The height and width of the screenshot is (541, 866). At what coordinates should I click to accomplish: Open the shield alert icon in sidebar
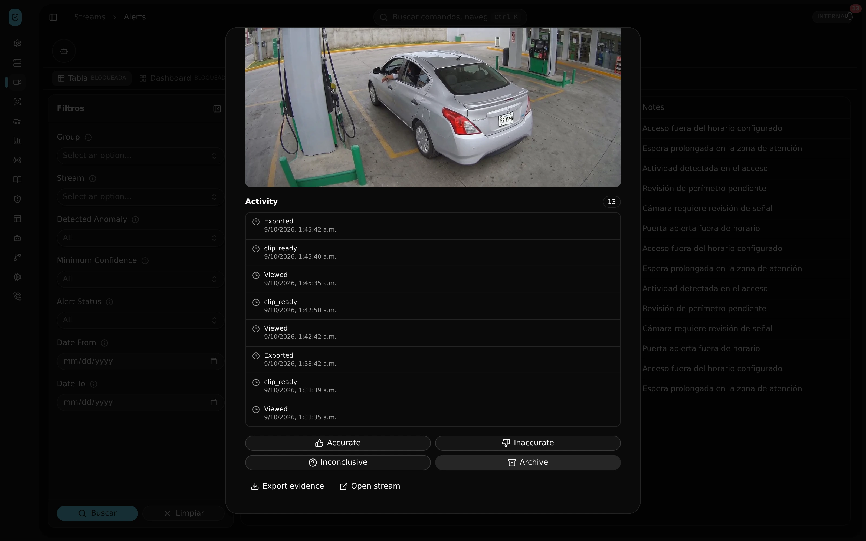click(x=17, y=199)
